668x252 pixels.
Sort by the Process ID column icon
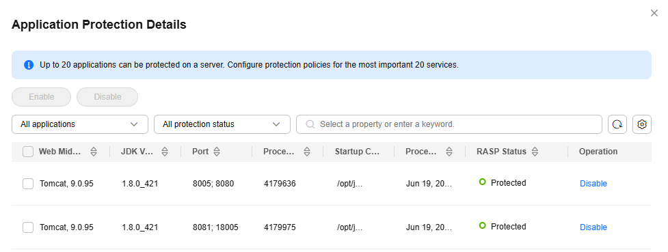307,152
